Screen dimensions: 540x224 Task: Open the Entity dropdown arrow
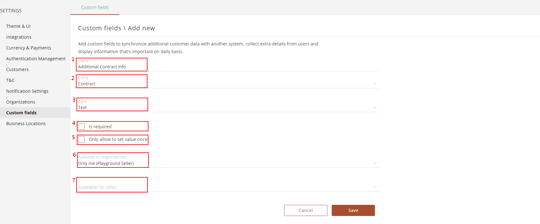(375, 84)
